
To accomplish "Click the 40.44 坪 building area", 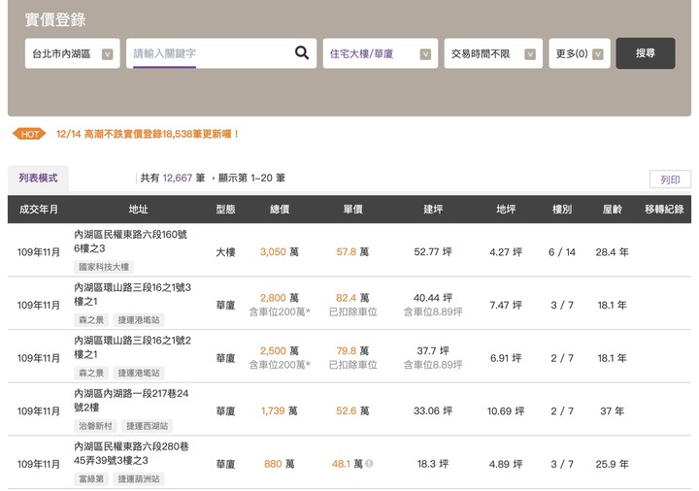I will tap(433, 298).
